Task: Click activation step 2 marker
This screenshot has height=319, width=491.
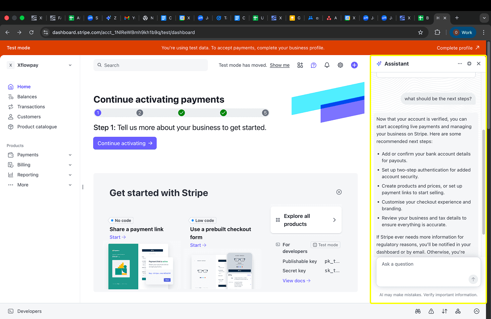Action: click(x=140, y=113)
